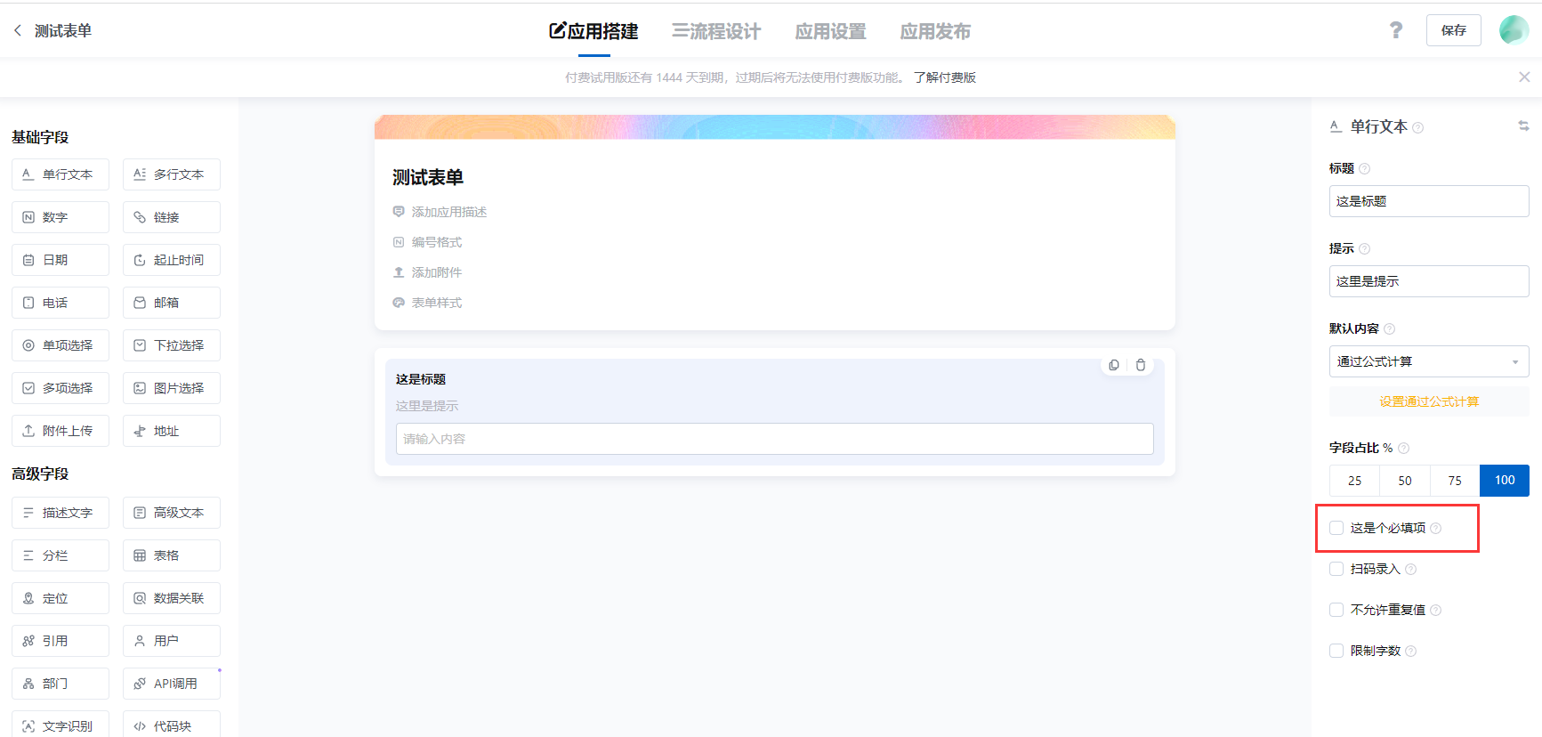Add a 邮箱 field
This screenshot has height=737, width=1542.
click(x=172, y=303)
